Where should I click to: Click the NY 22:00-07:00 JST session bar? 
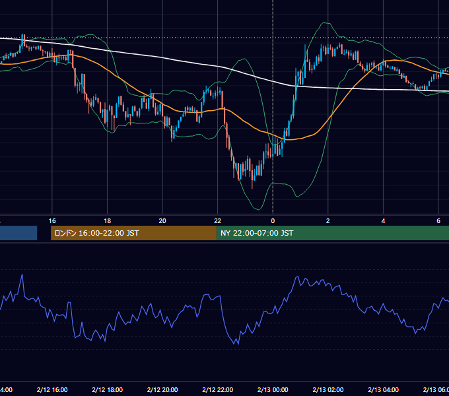(x=332, y=233)
